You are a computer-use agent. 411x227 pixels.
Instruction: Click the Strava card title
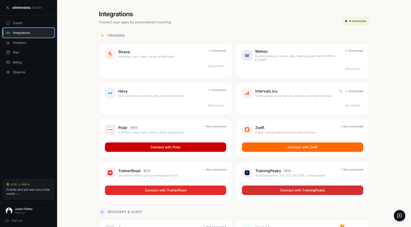tap(124, 52)
